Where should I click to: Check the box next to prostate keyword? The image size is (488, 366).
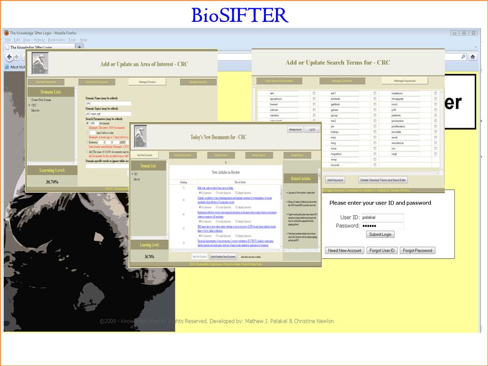coord(436,132)
